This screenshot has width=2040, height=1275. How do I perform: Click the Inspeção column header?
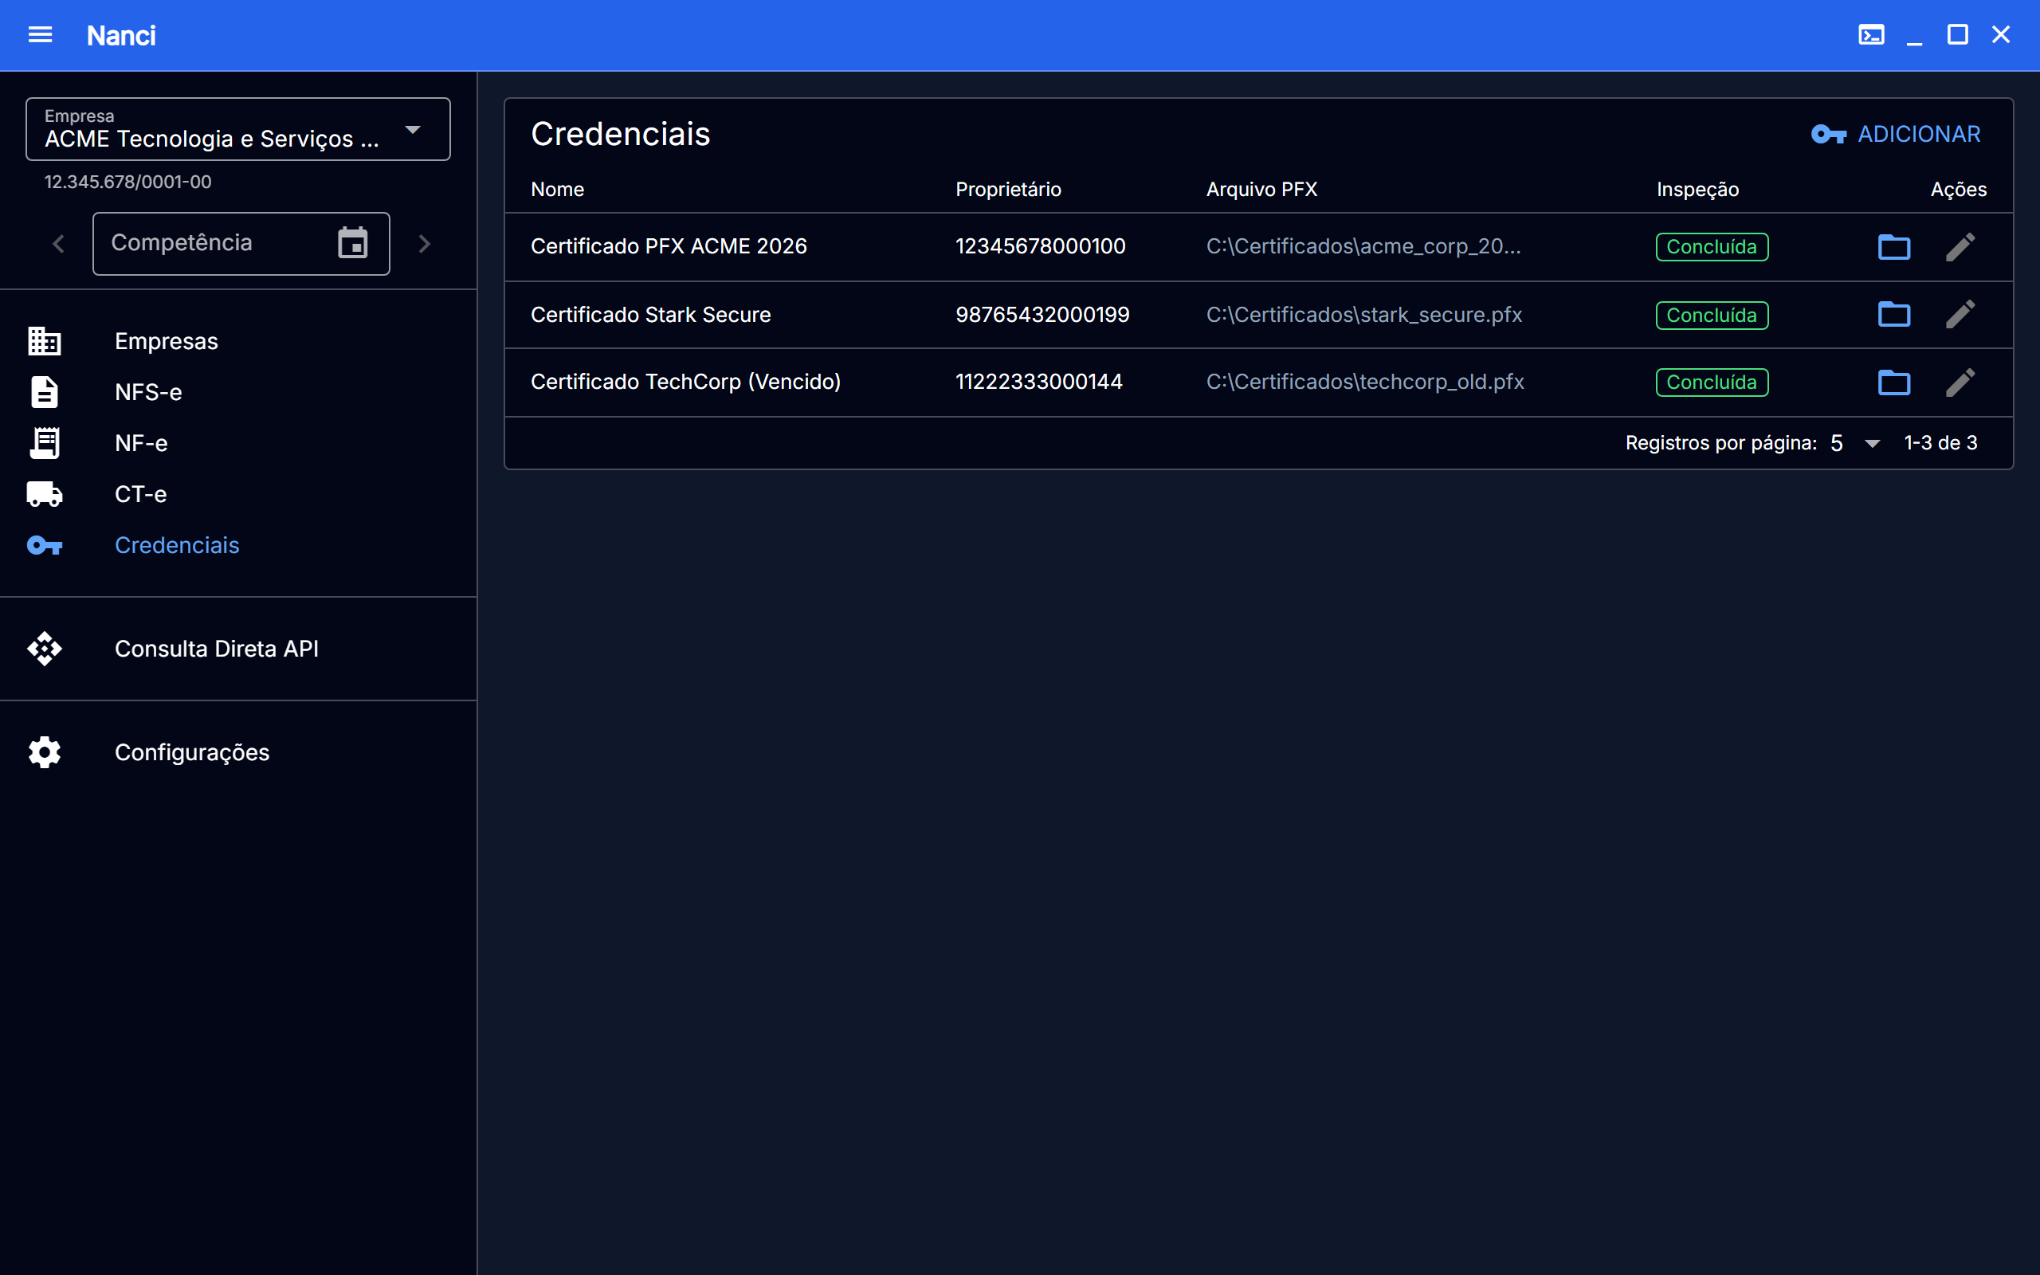pyautogui.click(x=1698, y=190)
